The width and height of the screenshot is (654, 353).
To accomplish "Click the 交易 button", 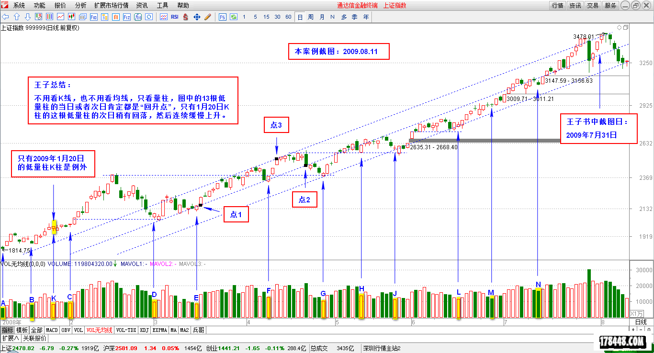I will click(x=593, y=5).
